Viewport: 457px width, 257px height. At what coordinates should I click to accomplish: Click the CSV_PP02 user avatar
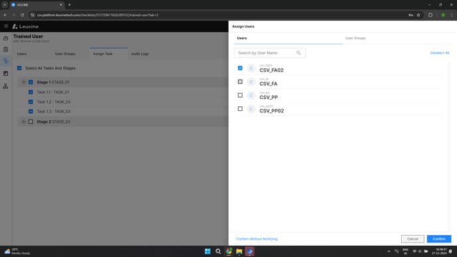click(251, 109)
